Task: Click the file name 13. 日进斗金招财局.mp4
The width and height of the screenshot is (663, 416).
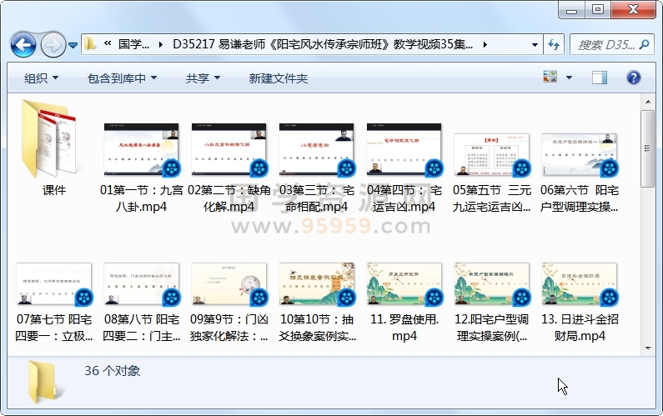Action: [580, 328]
